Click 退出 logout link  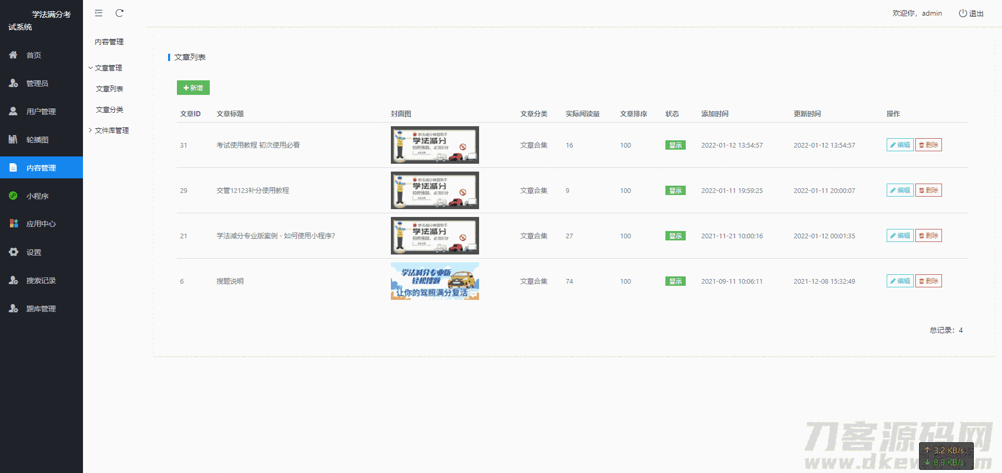(x=976, y=13)
